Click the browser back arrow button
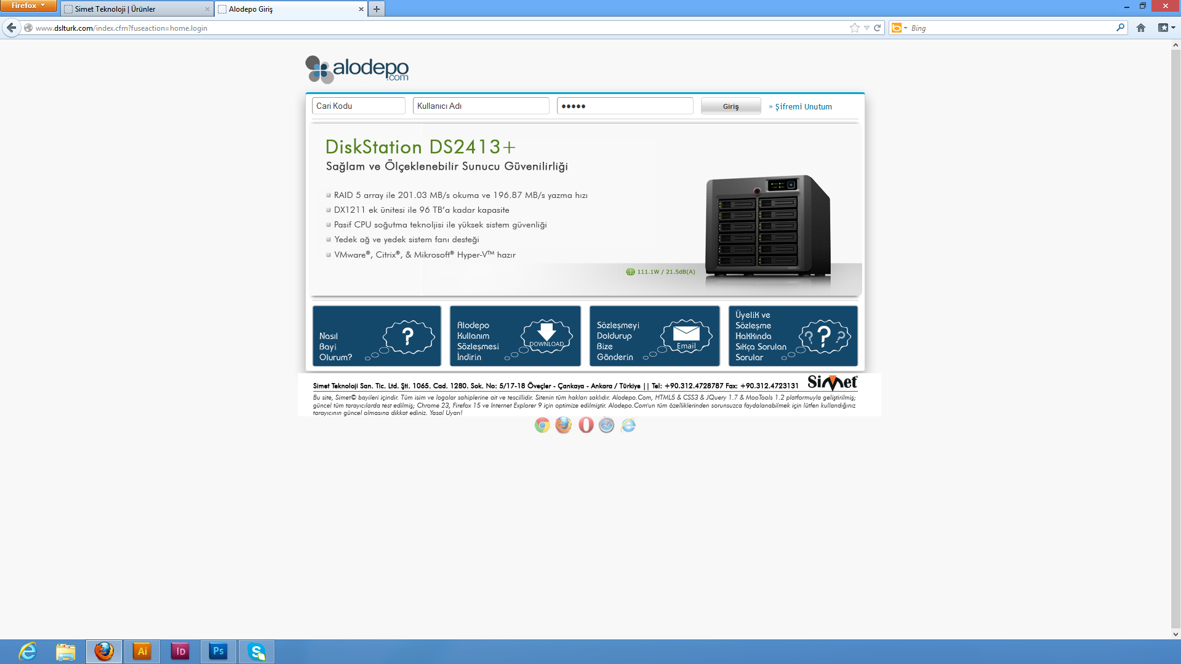This screenshot has height=664, width=1181. (x=11, y=28)
